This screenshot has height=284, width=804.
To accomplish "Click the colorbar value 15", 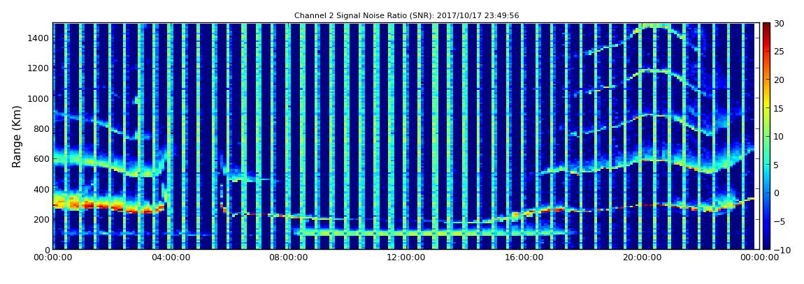I will tap(780, 108).
